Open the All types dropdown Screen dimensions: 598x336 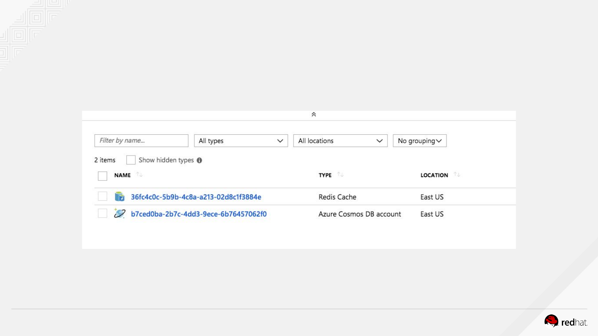[x=241, y=141]
